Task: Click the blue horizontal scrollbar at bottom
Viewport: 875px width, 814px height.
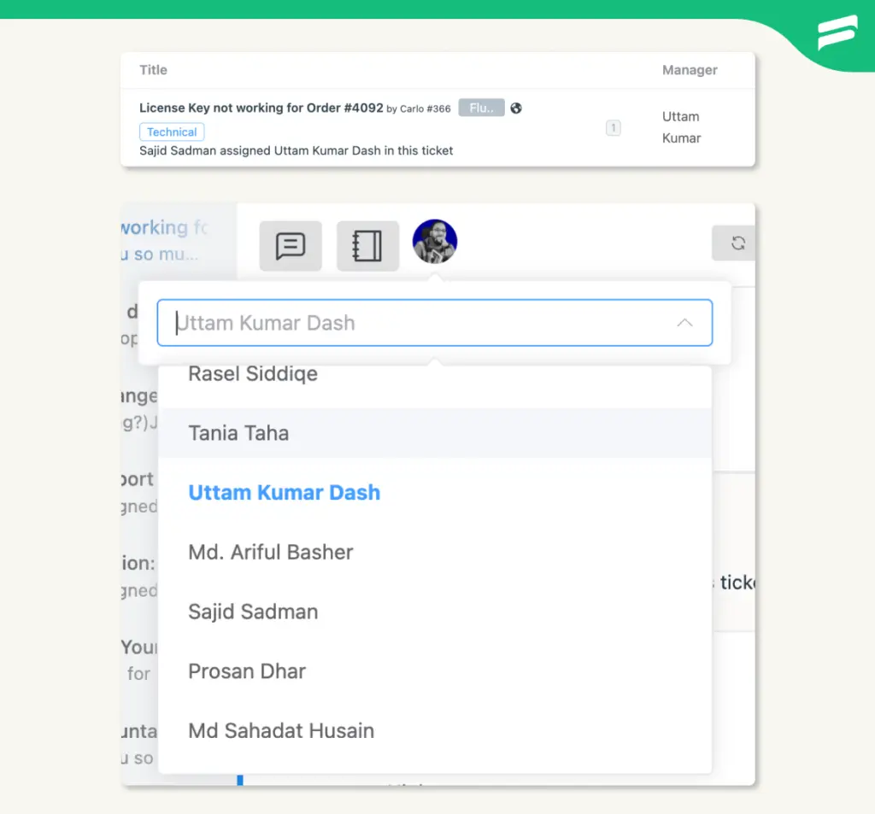Action: pyautogui.click(x=239, y=780)
